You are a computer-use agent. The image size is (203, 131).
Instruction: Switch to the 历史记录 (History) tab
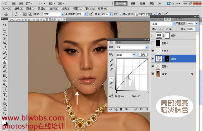click(x=177, y=19)
